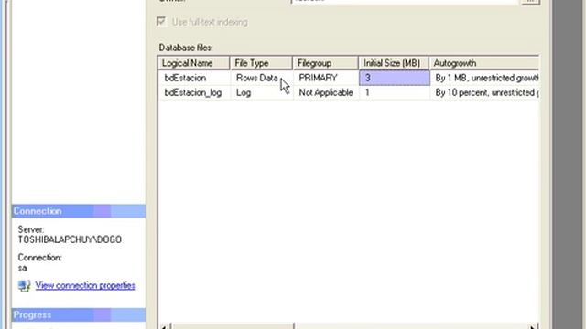Select the Logical Name column header
This screenshot has width=586, height=329.
coord(193,63)
